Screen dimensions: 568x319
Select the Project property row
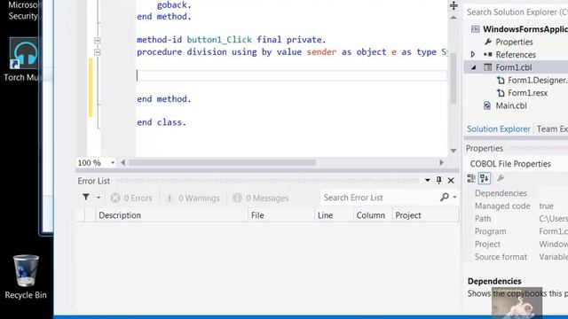click(x=517, y=245)
